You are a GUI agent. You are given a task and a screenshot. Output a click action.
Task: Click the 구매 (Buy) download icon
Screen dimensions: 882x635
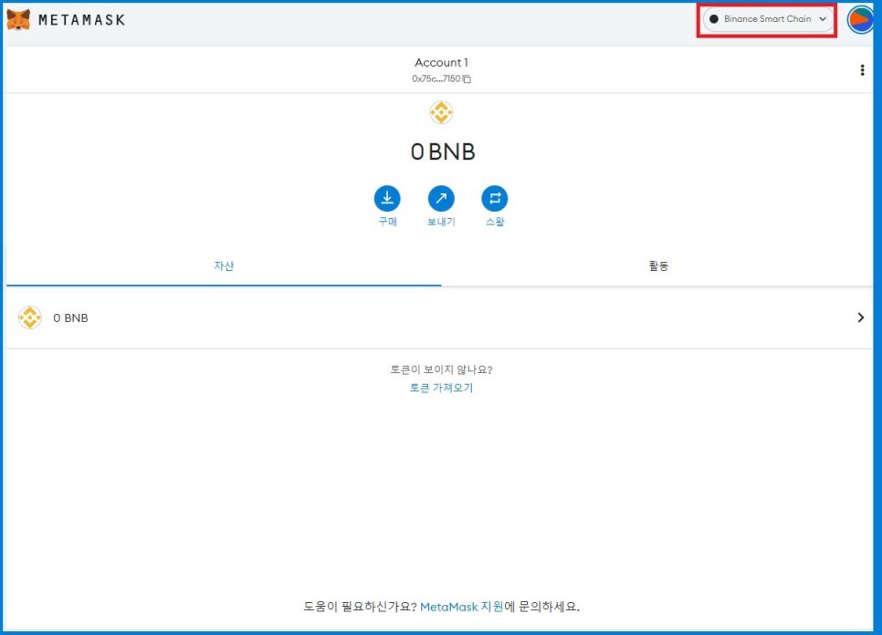pos(387,198)
